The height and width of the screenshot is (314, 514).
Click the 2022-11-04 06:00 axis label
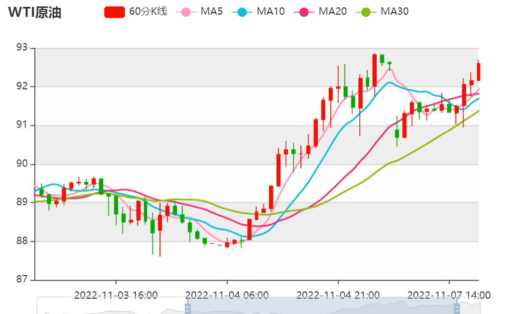[227, 295]
